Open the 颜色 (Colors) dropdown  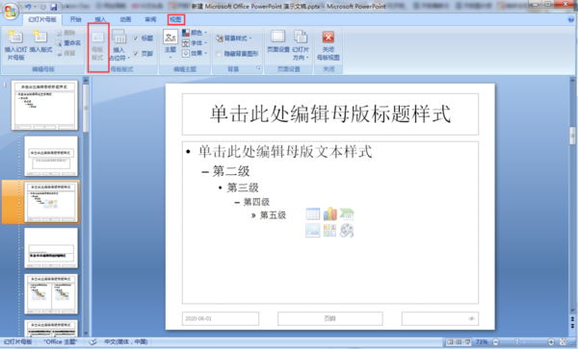195,33
